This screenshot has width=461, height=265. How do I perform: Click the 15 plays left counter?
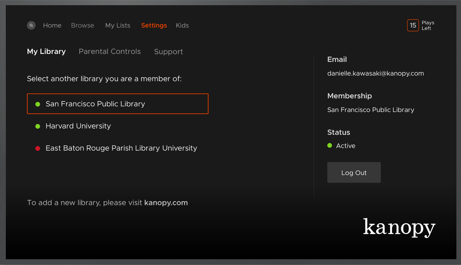tap(413, 25)
